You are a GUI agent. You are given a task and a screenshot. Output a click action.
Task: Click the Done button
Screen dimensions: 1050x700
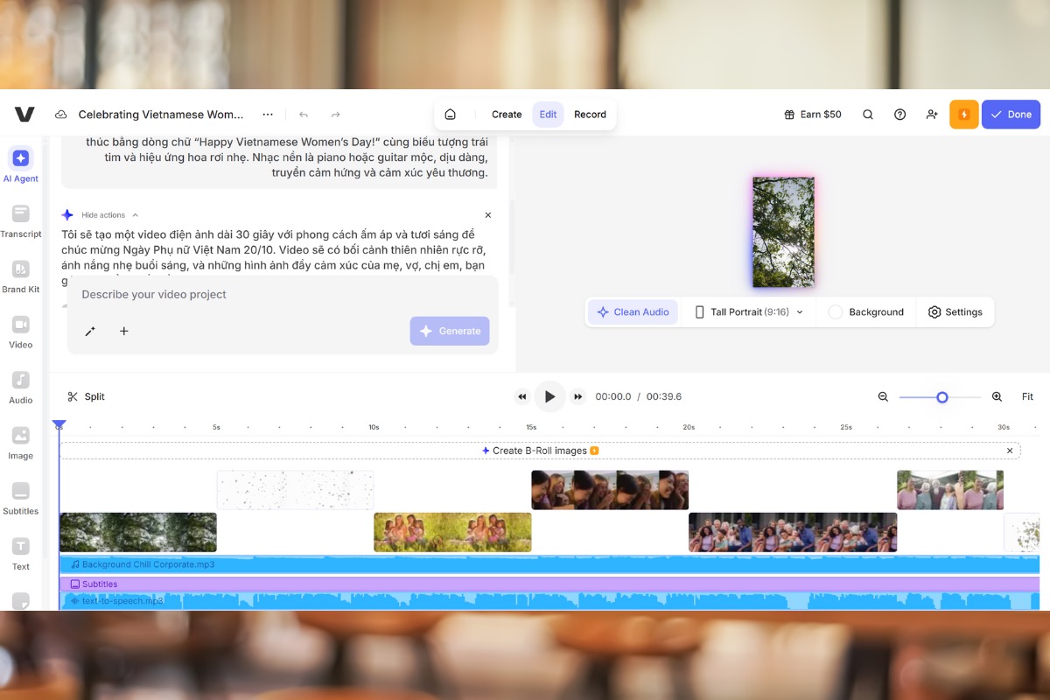[x=1011, y=115]
